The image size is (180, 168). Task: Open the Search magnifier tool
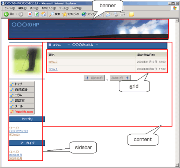click(x=55, y=14)
